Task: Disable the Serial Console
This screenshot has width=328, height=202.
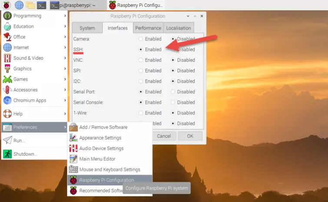Action: (x=173, y=102)
